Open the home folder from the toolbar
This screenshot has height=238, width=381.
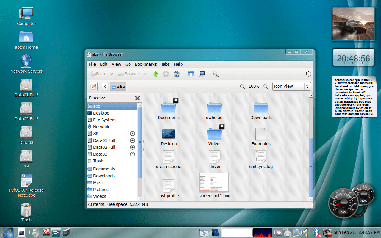click(x=191, y=74)
